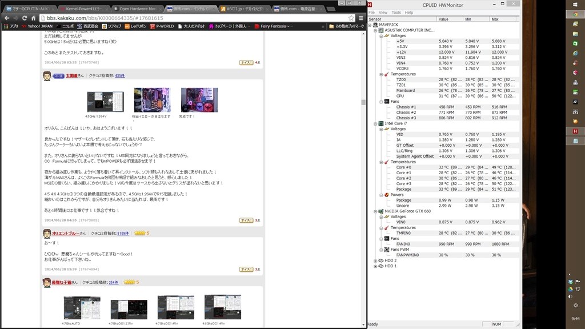The height and width of the screenshot is (329, 585).
Task: Collapse the NVIDIA GeForce GTX 660 node
Action: [x=375, y=211]
